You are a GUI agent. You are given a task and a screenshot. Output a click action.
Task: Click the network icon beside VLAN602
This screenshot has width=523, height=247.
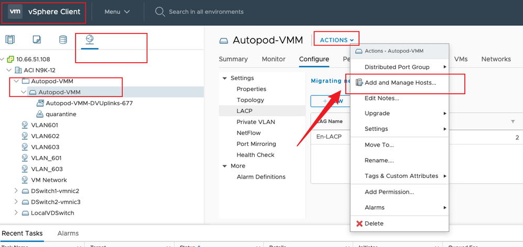(x=25, y=136)
